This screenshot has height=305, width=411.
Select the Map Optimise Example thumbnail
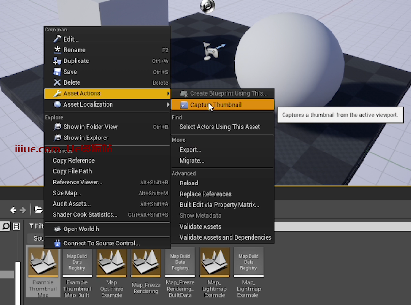(111, 261)
